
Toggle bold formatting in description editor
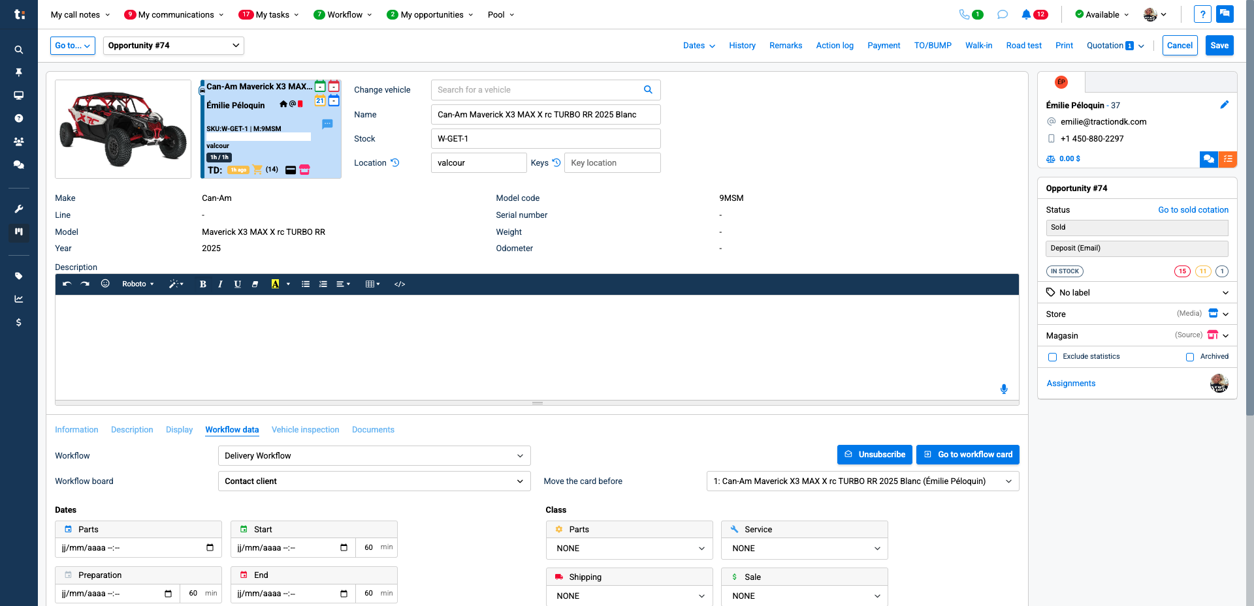click(x=202, y=284)
